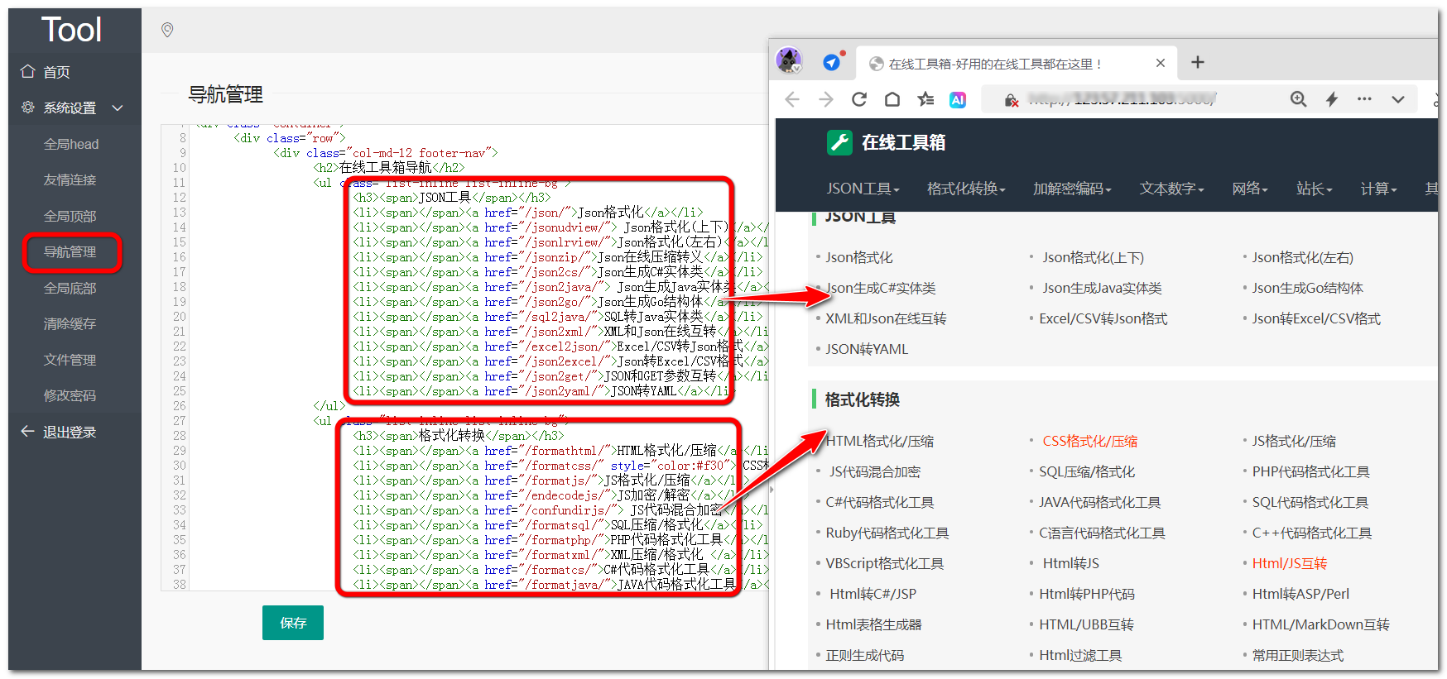
Task: Select 导航管理 in sidebar
Action: coord(70,251)
